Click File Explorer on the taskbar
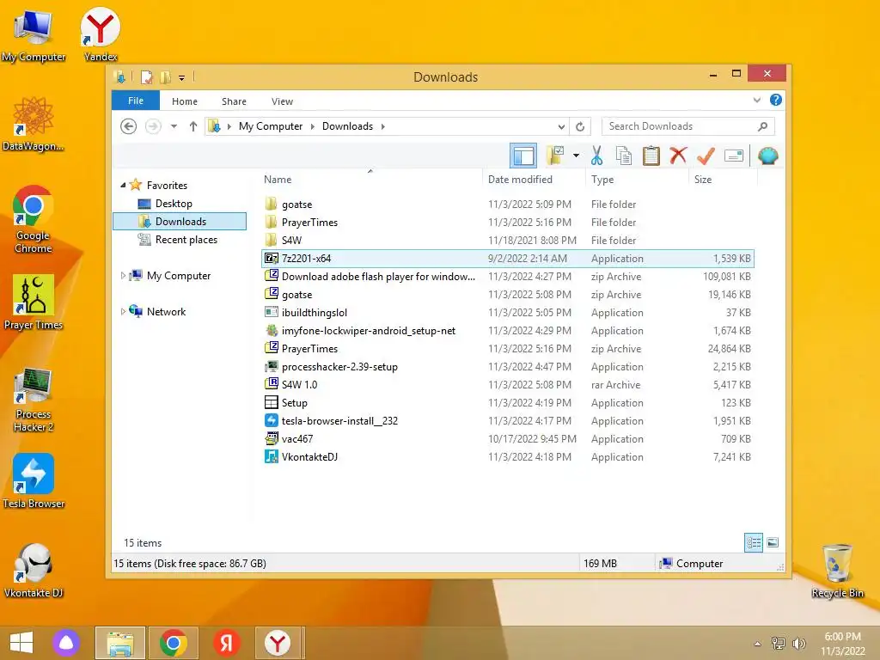Image resolution: width=880 pixels, height=660 pixels. tap(120, 643)
